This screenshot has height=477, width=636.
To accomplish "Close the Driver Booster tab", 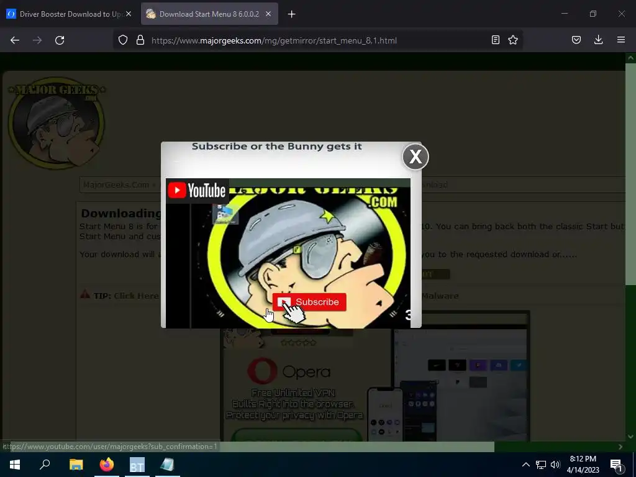I will click(129, 14).
